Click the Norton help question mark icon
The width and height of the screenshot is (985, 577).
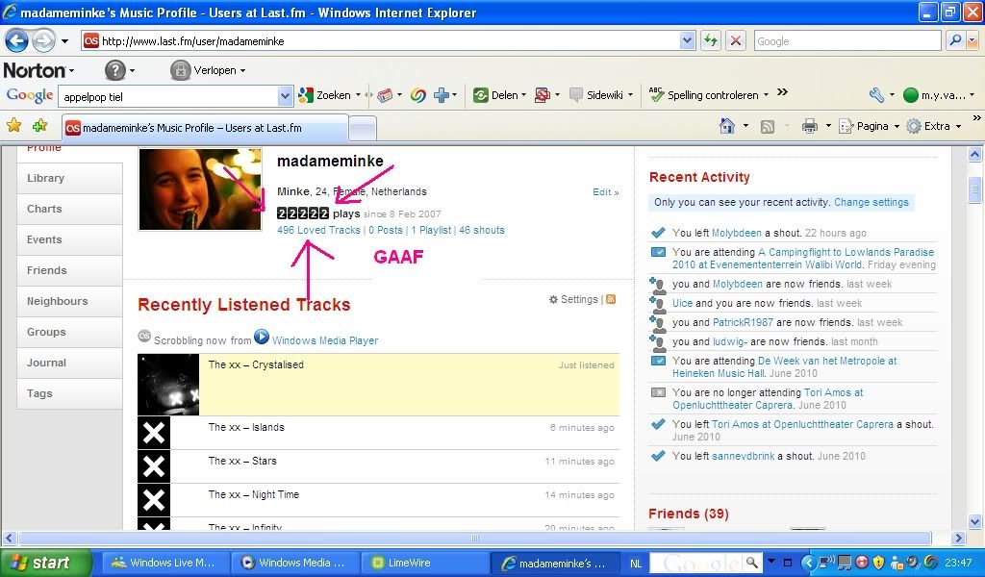[115, 70]
